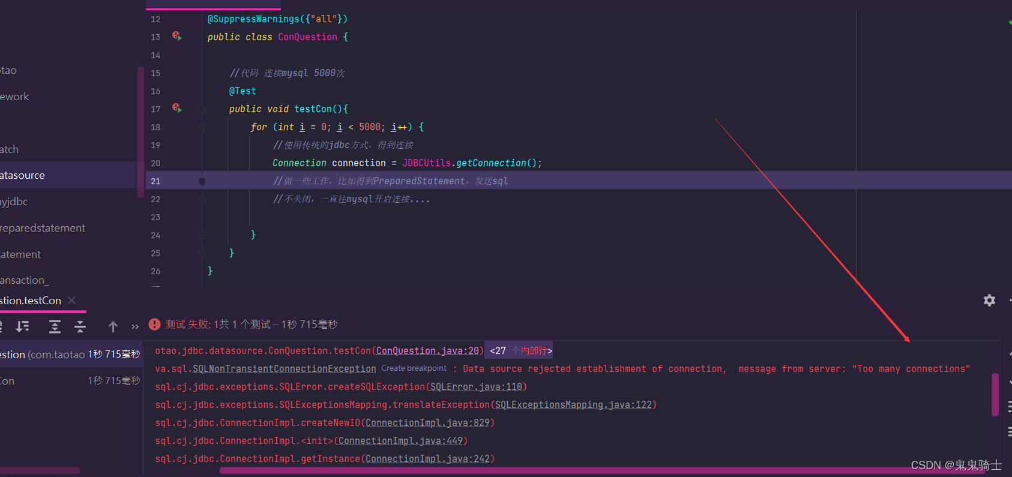The image size is (1012, 477).
Task: Expand the 27 internal lines fold
Action: (520, 350)
